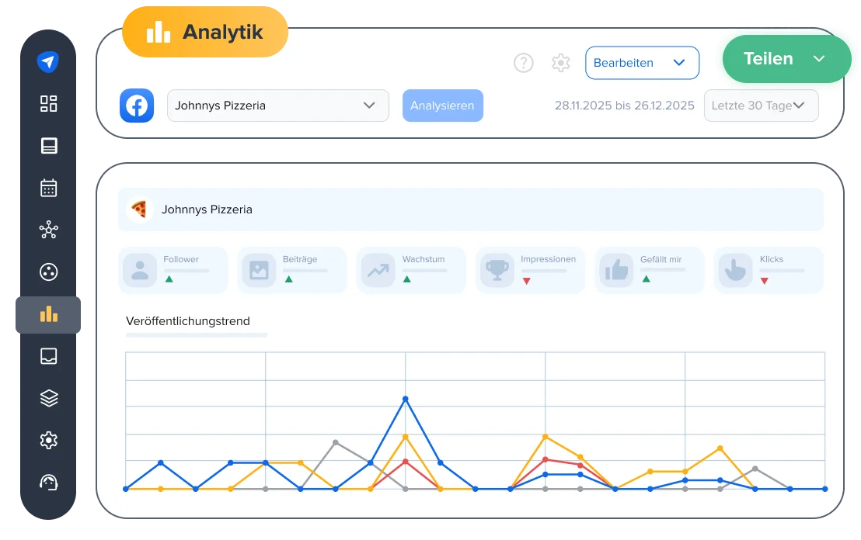Expand the Johnnys Pizzeria account dropdown
Viewport: 861px width, 540px height.
click(x=277, y=106)
